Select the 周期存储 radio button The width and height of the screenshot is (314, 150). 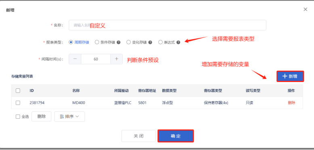(x=71, y=42)
